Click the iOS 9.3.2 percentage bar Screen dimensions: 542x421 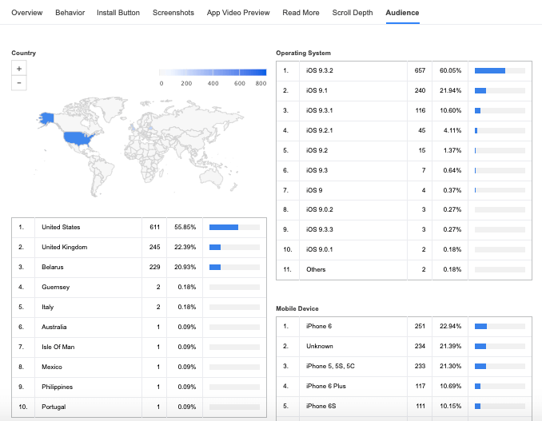pos(500,71)
